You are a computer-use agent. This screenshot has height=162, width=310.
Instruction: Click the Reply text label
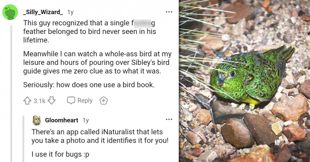coord(85,100)
